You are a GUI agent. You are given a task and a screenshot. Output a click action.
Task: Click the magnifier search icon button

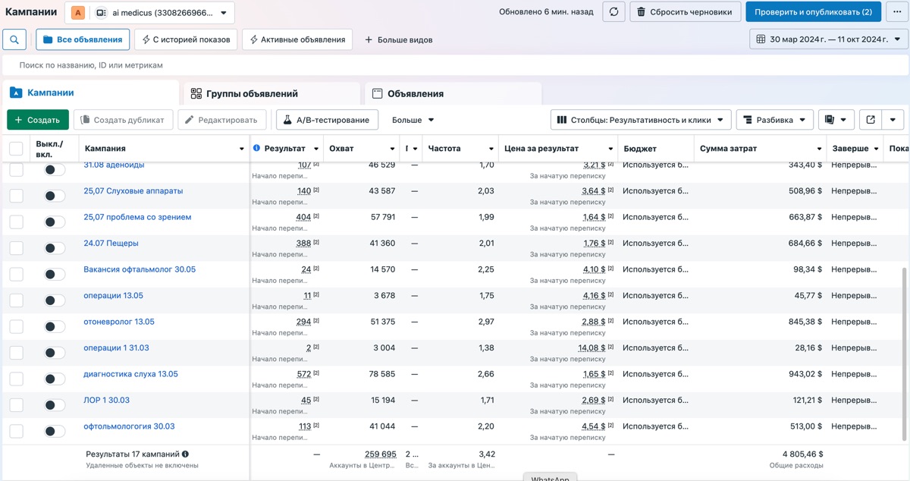[14, 39]
